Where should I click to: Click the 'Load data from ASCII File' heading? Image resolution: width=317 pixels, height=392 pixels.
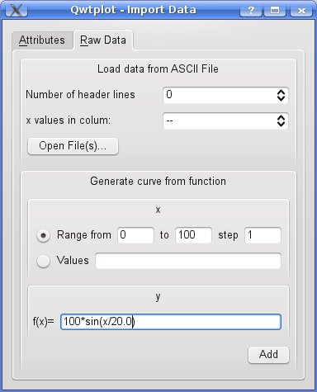pyautogui.click(x=158, y=68)
